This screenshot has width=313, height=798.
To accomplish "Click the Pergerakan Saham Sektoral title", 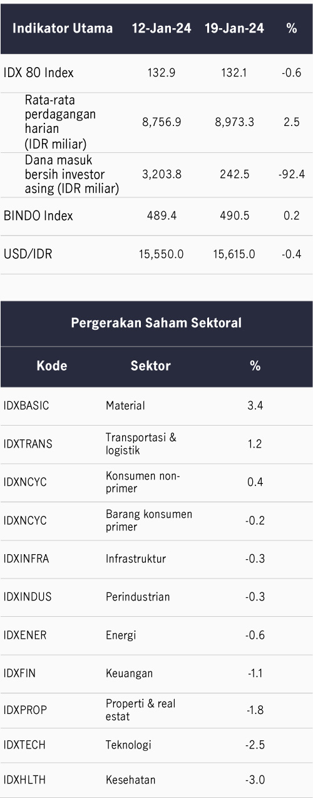I will (x=156, y=323).
